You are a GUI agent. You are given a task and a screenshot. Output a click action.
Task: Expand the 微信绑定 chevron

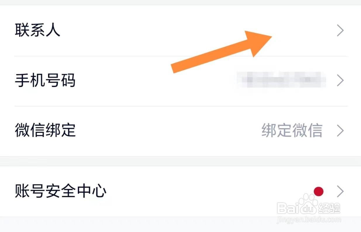[340, 131]
